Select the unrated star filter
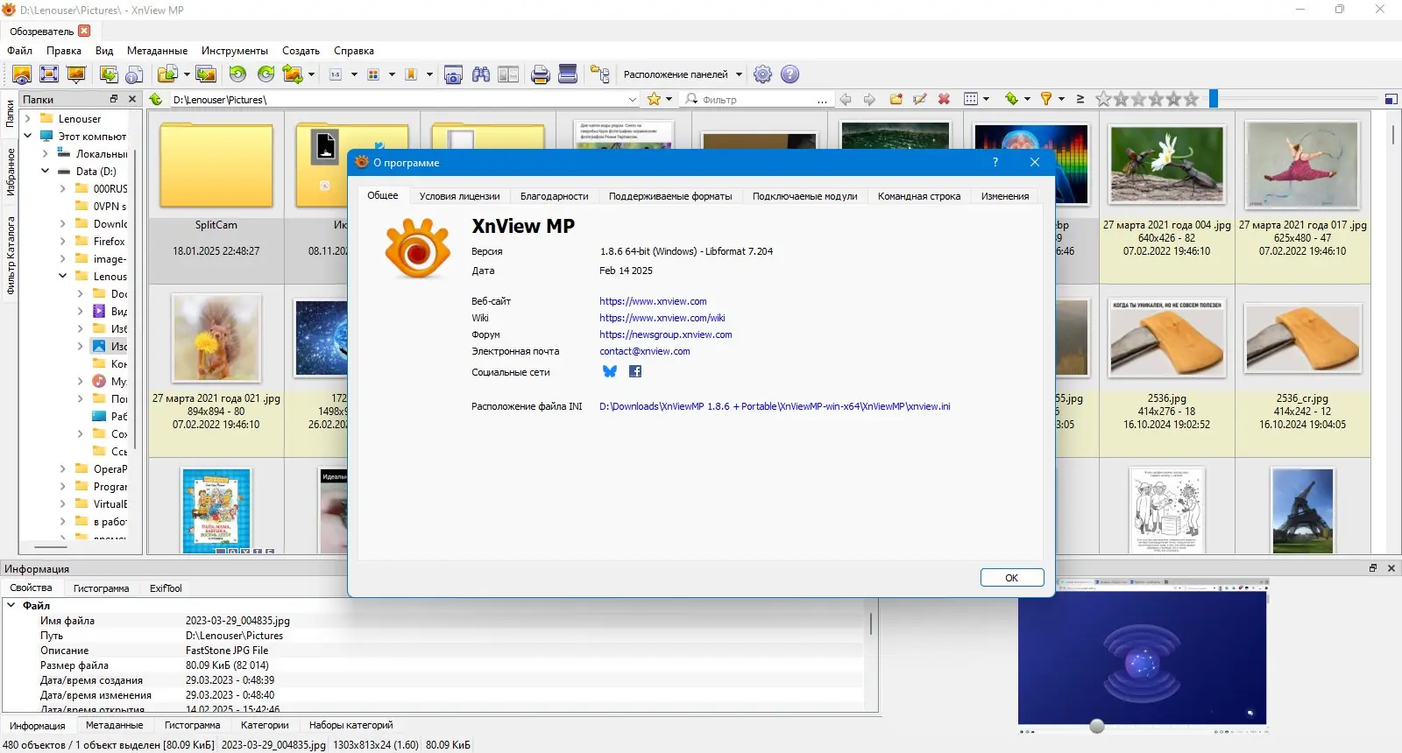 pos(1103,100)
